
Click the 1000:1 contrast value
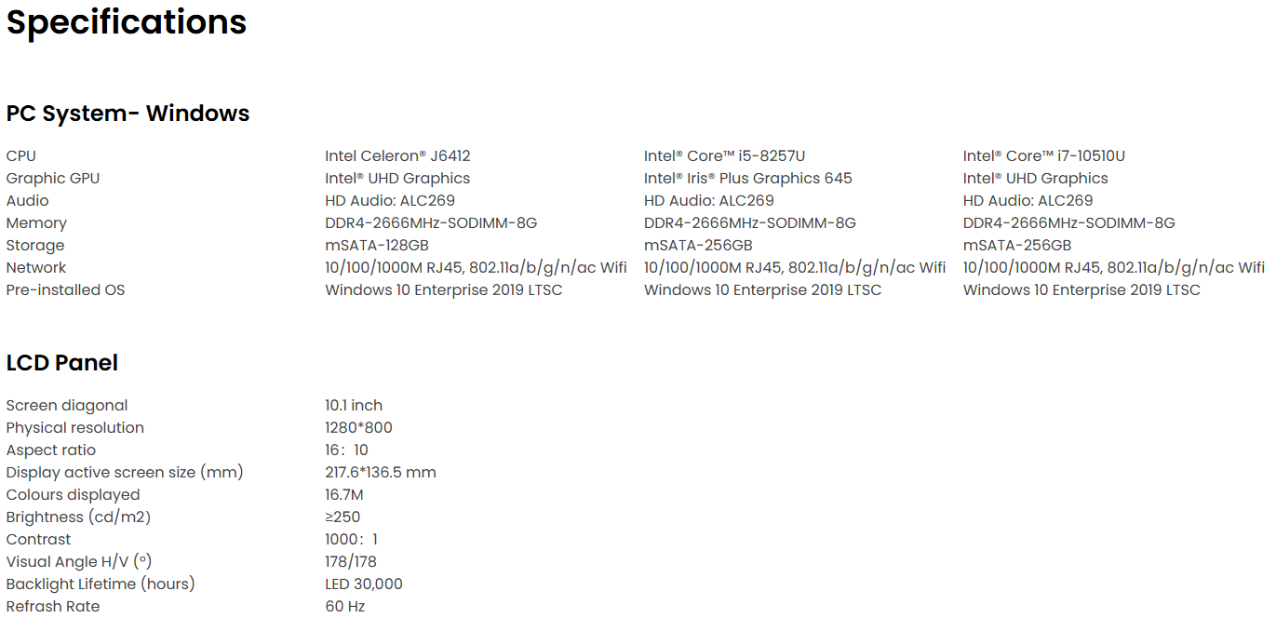pos(351,540)
